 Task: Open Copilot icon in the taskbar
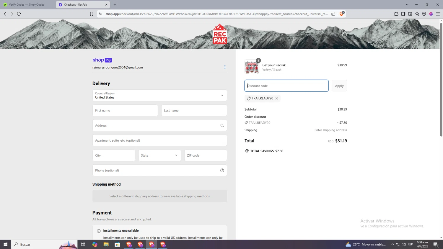95,244
